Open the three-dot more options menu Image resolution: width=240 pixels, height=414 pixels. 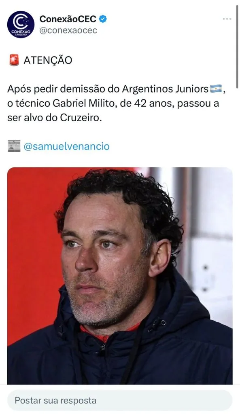pos(227,19)
